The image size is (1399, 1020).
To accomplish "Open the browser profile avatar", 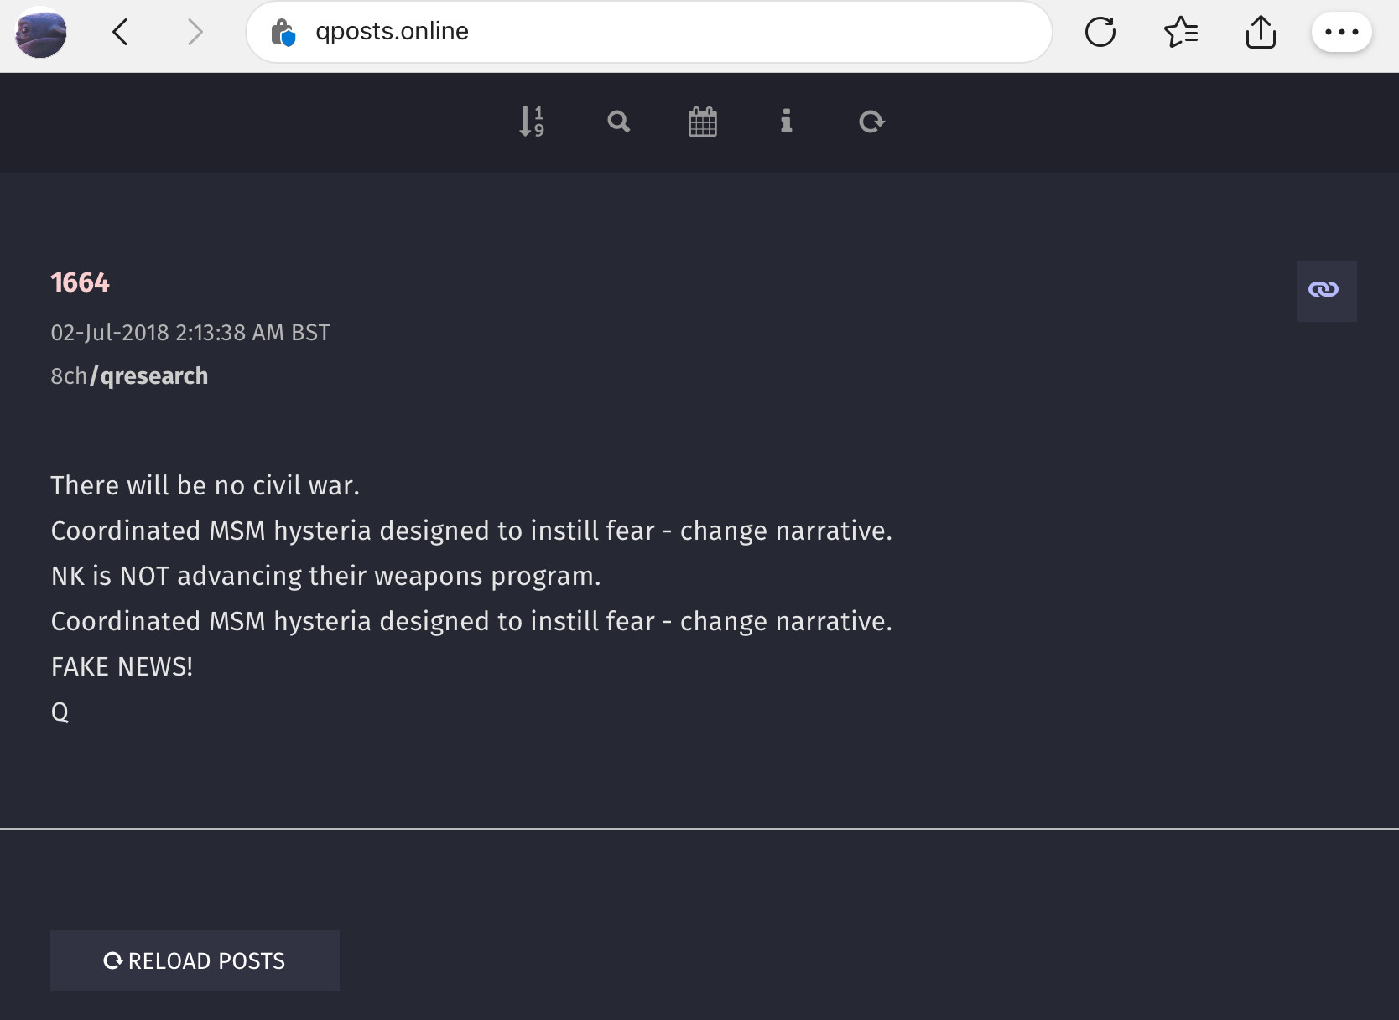I will pyautogui.click(x=41, y=33).
